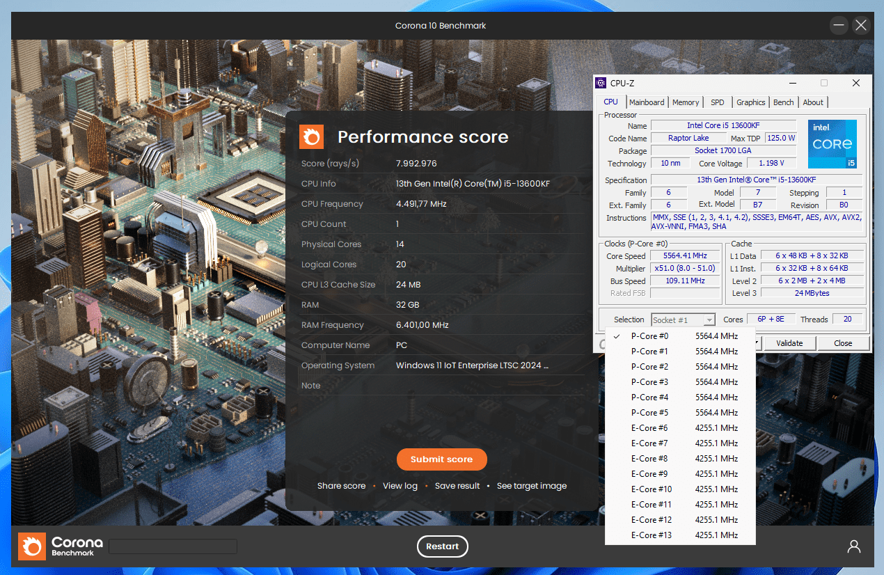Close the CPU-Z window with the X

point(856,83)
